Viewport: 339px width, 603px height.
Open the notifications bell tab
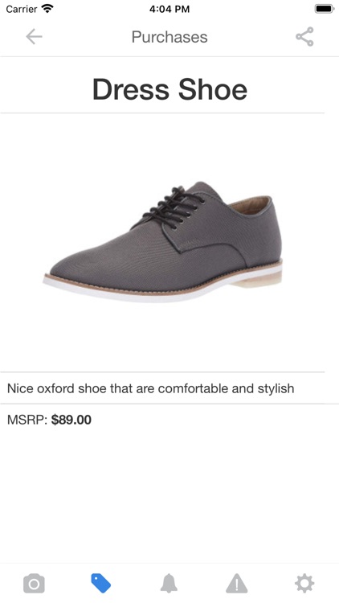coord(169,584)
